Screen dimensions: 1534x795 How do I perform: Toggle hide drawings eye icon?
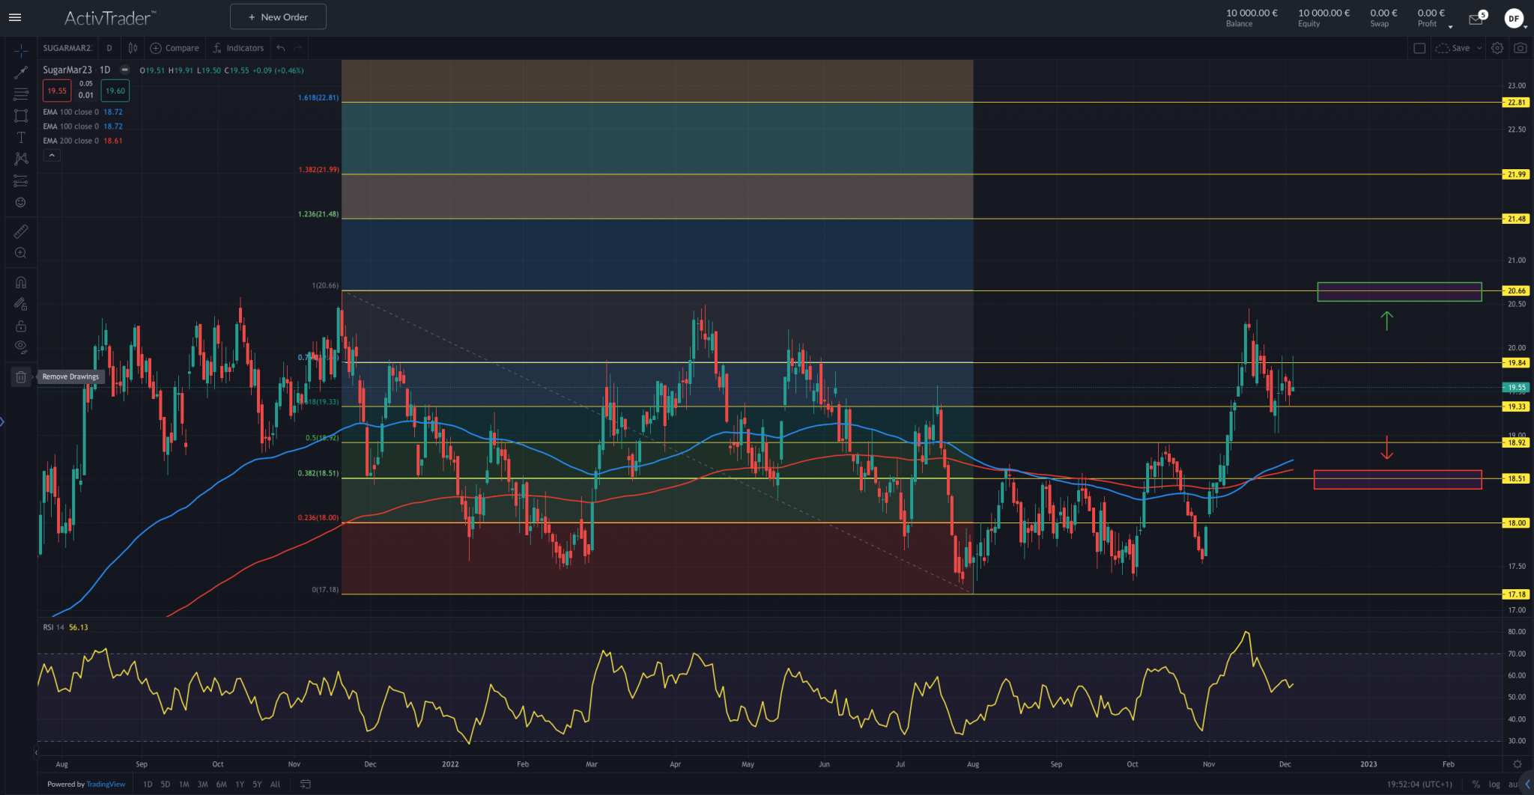click(x=20, y=346)
